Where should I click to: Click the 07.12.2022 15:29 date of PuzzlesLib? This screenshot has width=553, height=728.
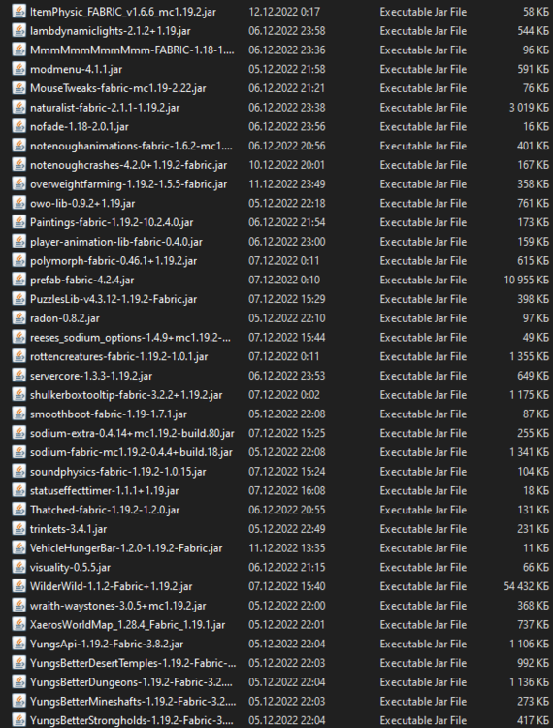pos(287,299)
